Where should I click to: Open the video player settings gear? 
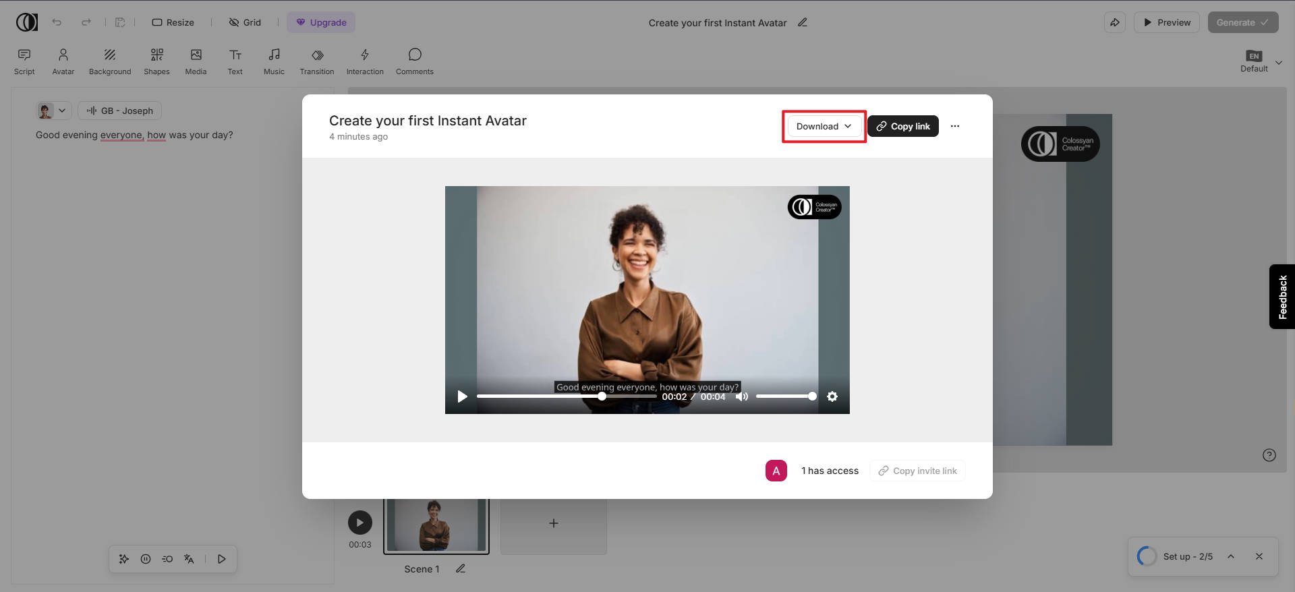point(832,396)
